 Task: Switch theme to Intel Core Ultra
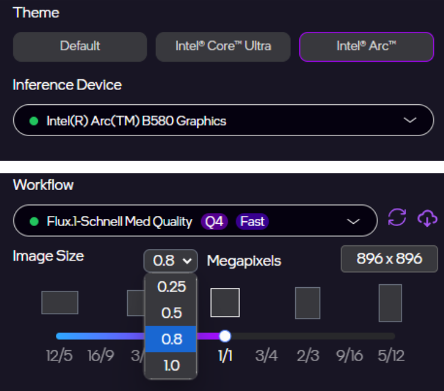223,46
